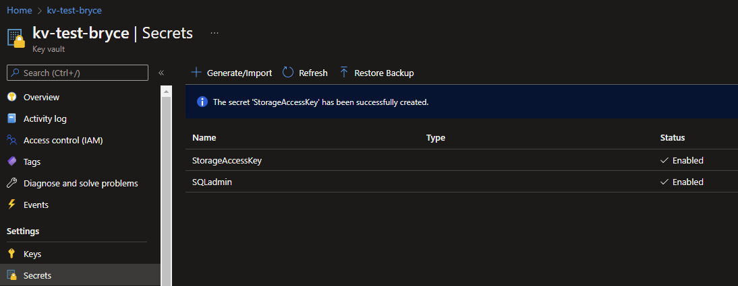Image resolution: width=738 pixels, height=286 pixels.
Task: Click the Enabled status for StorageAccessKey
Action: pyautogui.click(x=682, y=160)
